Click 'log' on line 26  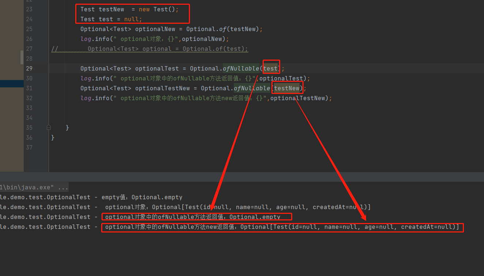tap(86, 39)
